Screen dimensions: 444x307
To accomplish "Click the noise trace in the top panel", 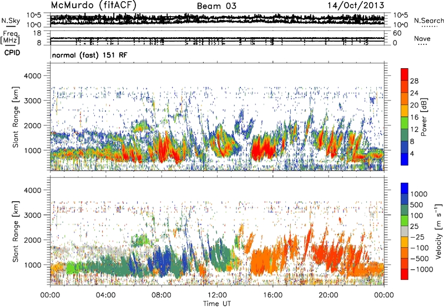I will [217, 19].
